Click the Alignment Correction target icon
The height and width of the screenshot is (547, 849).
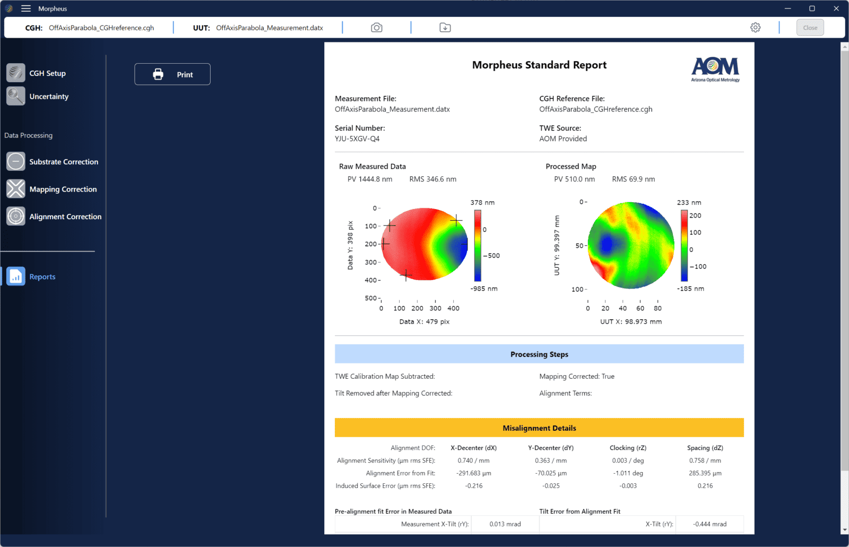[16, 216]
